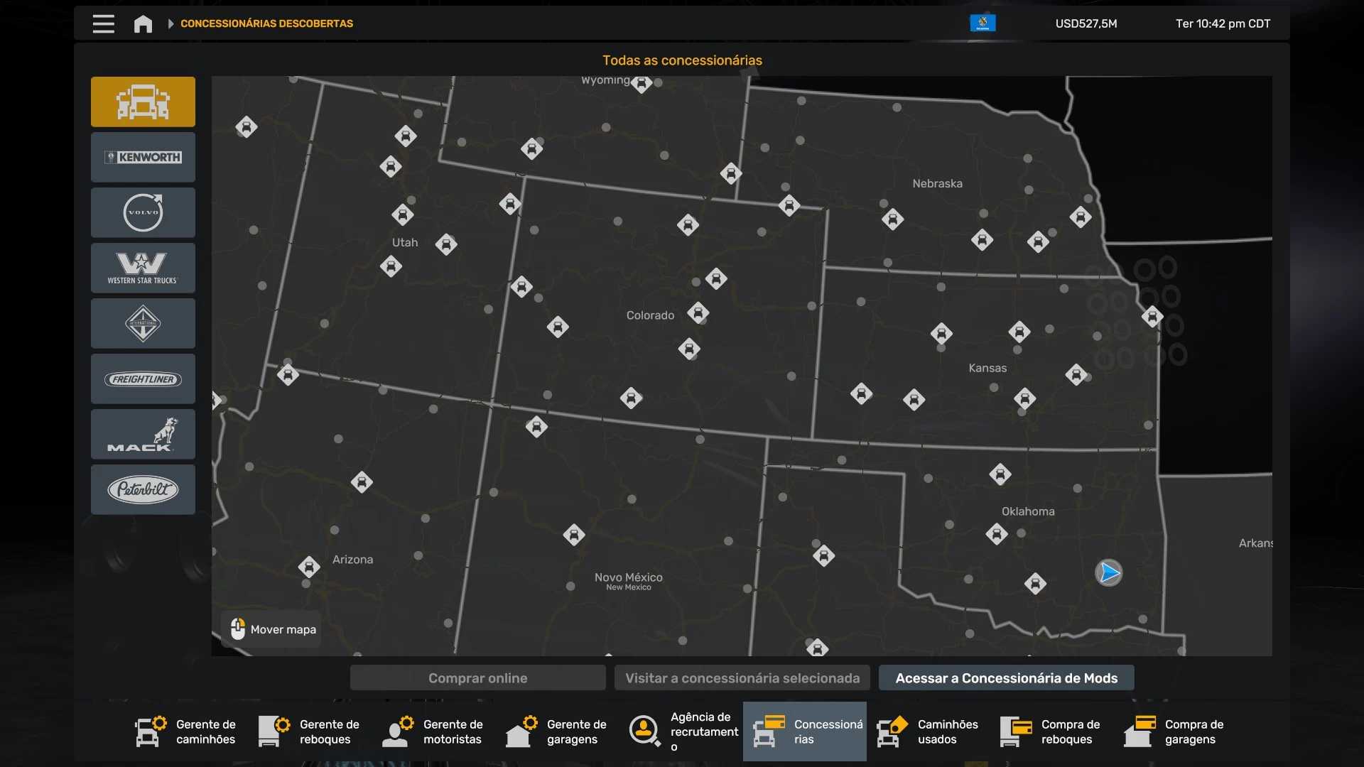Image resolution: width=1364 pixels, height=767 pixels.
Task: Filter dealers by Peterbilt brand
Action: 143,489
